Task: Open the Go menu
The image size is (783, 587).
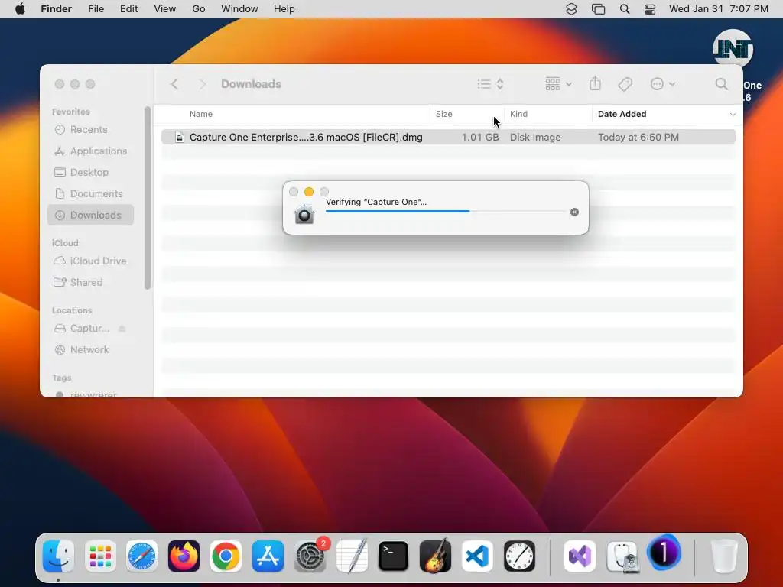Action: [199, 9]
